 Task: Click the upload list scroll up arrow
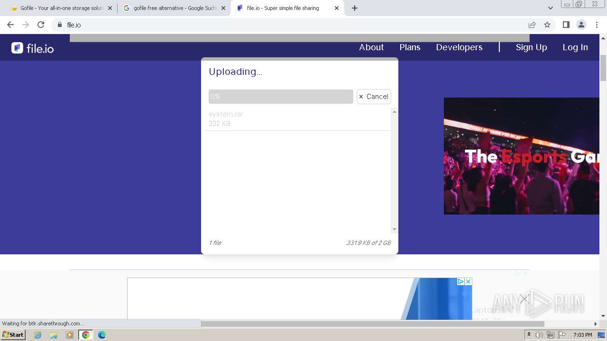394,112
